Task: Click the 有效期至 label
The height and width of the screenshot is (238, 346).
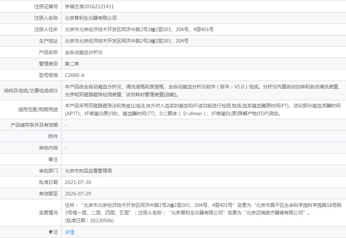Action: (48, 194)
